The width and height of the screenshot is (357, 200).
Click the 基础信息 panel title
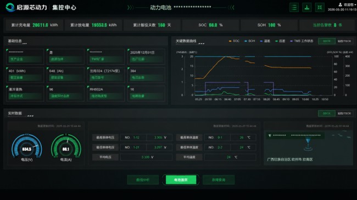pos(15,41)
